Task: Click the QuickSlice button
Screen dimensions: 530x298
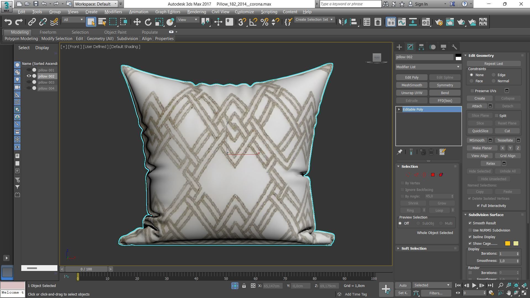Action: [x=480, y=131]
